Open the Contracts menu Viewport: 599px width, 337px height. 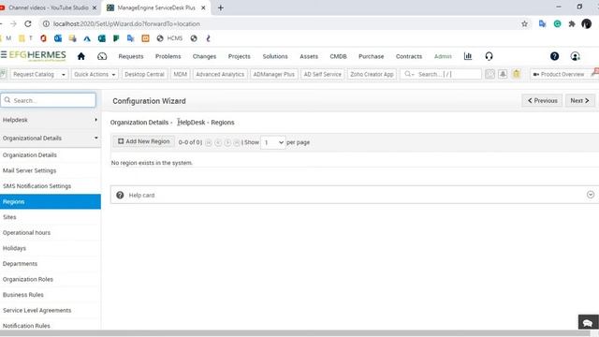click(x=409, y=56)
